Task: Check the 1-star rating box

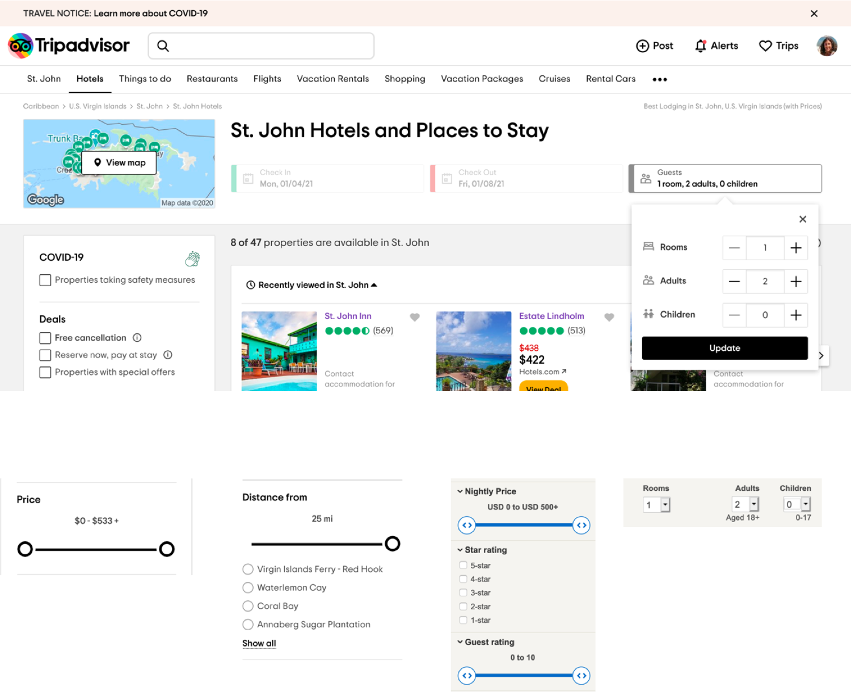Action: pyautogui.click(x=464, y=619)
